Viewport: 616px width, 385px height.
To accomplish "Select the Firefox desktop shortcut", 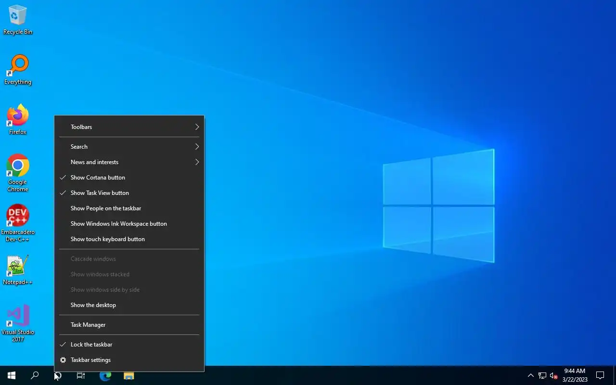I will (18, 119).
